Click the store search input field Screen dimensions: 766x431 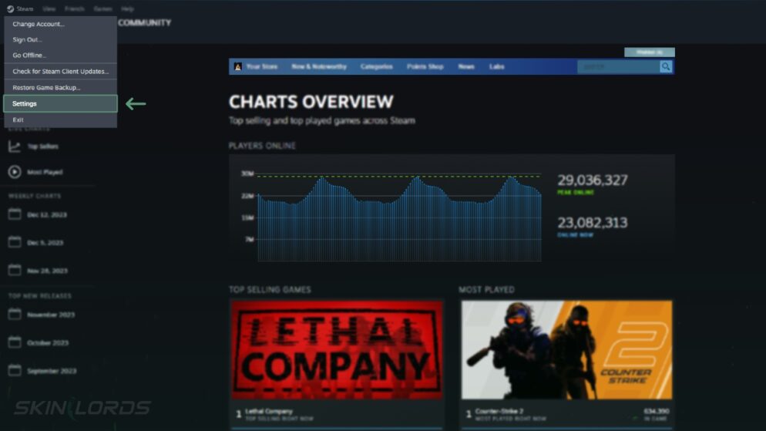pos(617,67)
